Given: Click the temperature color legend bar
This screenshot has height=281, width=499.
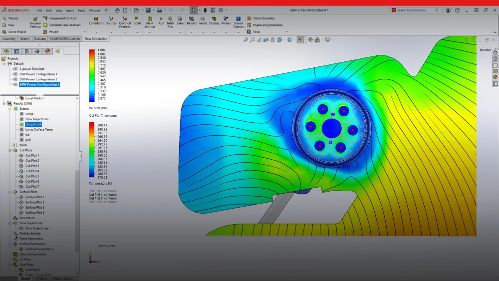Looking at the screenshot, I should (x=92, y=150).
